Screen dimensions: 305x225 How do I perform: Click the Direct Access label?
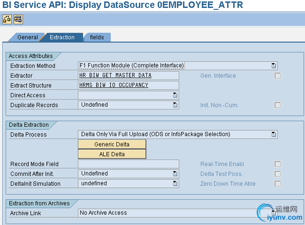pyautogui.click(x=28, y=95)
